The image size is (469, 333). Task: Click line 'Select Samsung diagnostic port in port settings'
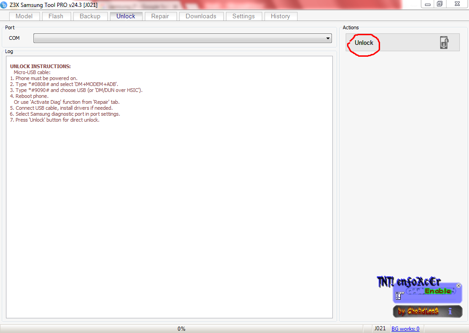pos(65,114)
